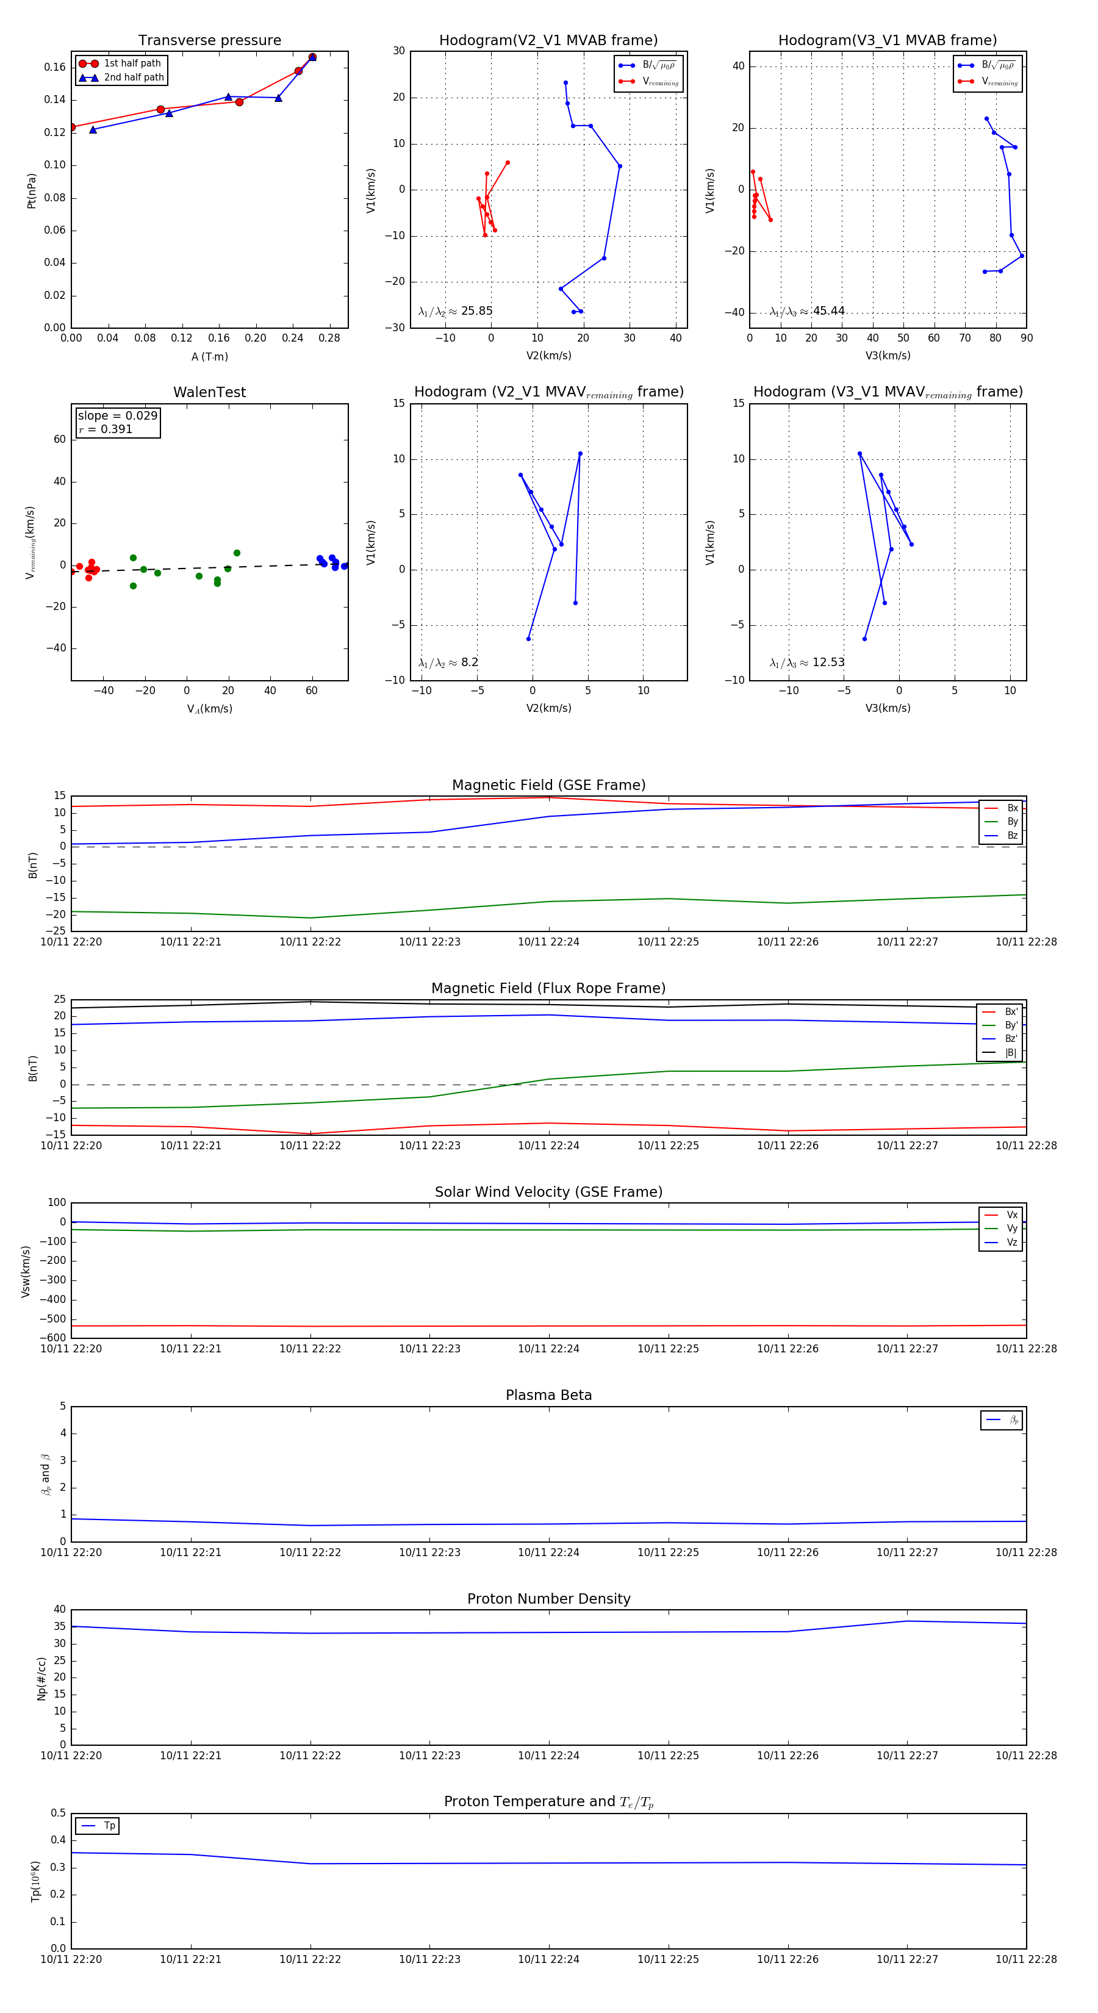Click the "Proton Temperature and Te/Tp" title

tap(548, 1802)
